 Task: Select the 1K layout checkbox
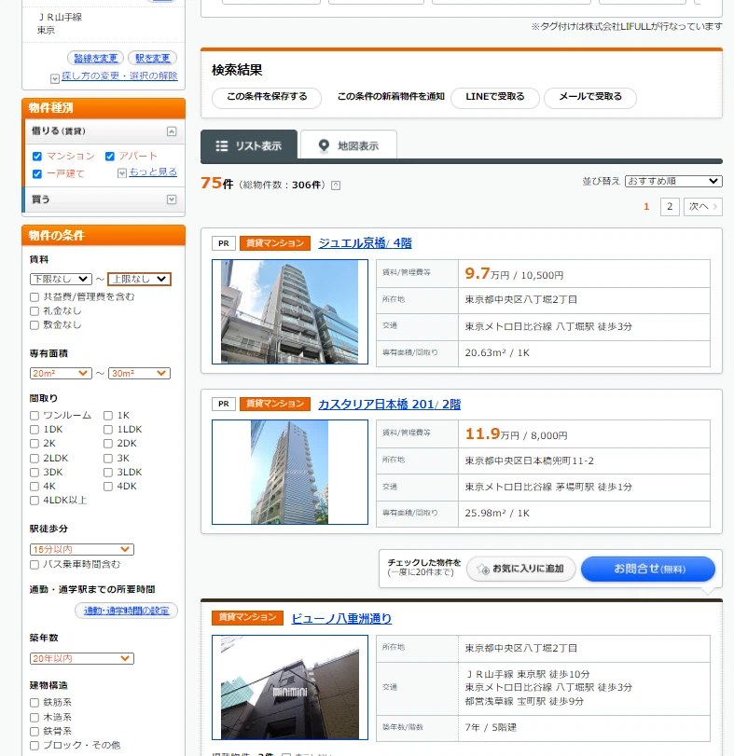pyautogui.click(x=108, y=415)
